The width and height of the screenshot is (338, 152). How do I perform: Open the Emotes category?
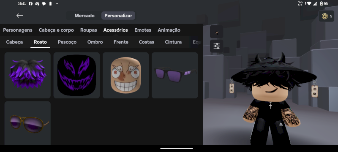[143, 30]
